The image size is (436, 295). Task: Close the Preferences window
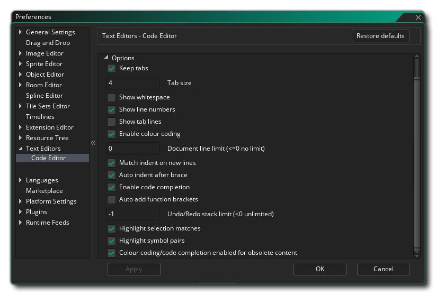418,17
